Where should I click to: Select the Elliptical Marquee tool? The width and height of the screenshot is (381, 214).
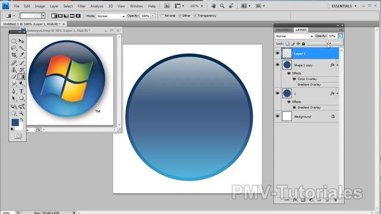click(x=14, y=41)
